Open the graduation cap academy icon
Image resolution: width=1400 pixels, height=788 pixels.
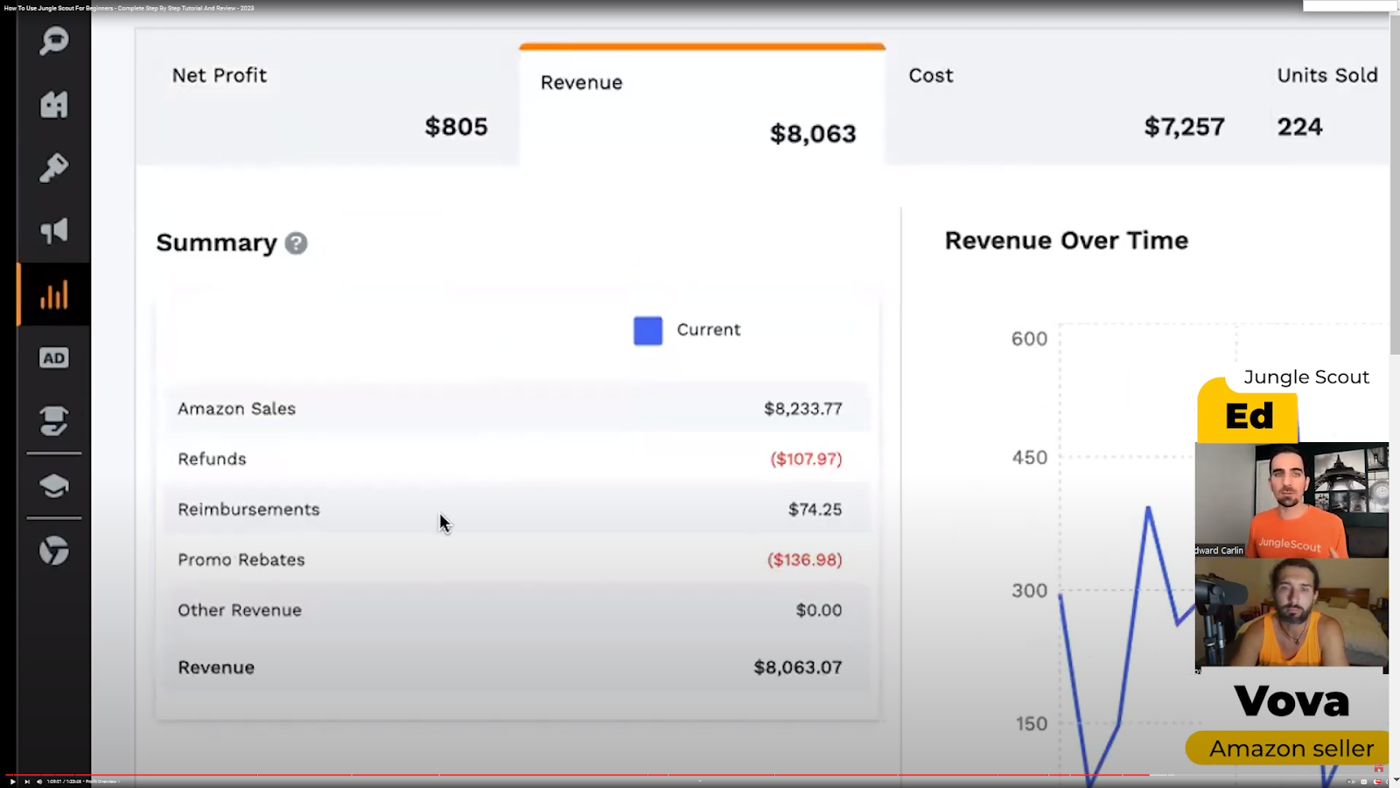click(53, 486)
